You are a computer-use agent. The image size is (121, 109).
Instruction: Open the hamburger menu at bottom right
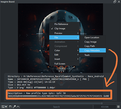point(118,107)
